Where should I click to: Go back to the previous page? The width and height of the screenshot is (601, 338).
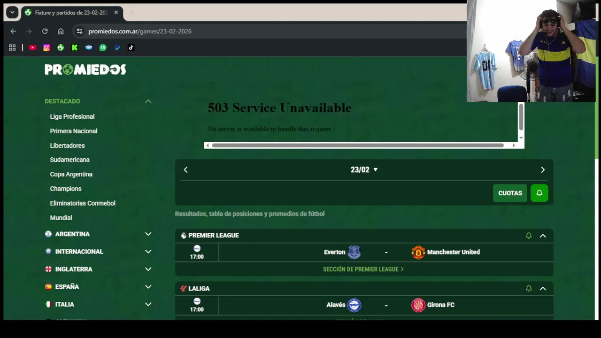click(x=13, y=31)
